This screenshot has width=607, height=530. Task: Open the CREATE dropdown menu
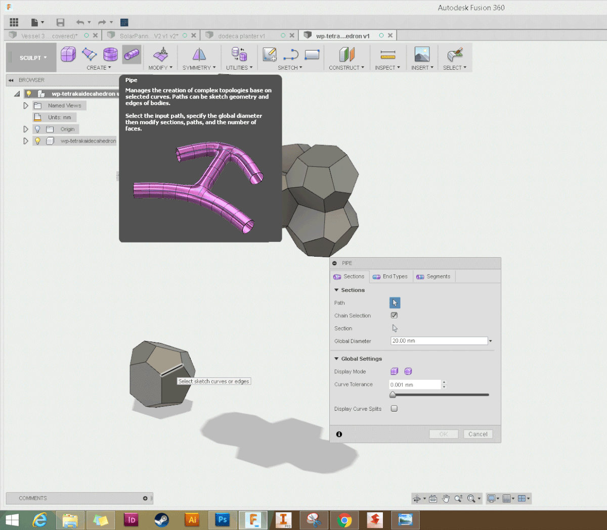[x=99, y=68]
